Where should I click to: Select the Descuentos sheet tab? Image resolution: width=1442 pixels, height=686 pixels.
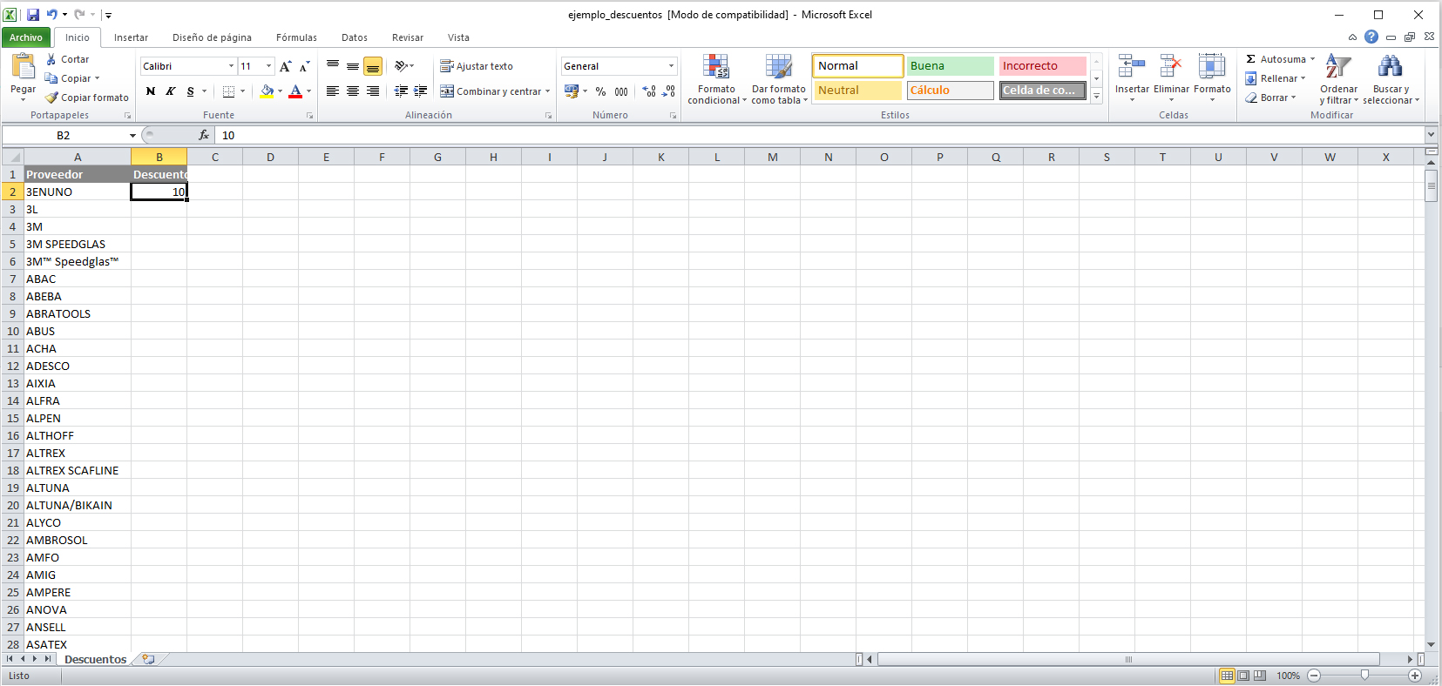[96, 659]
